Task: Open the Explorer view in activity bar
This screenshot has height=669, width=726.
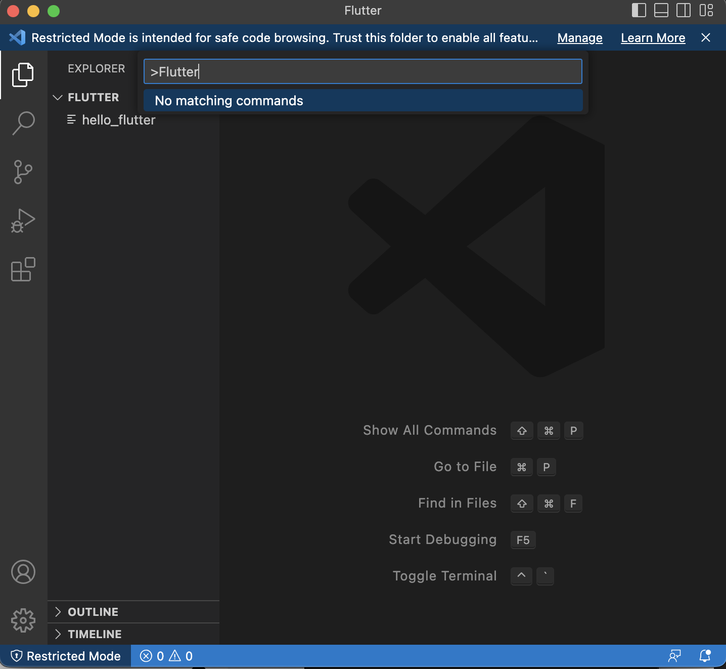Action: pyautogui.click(x=23, y=74)
